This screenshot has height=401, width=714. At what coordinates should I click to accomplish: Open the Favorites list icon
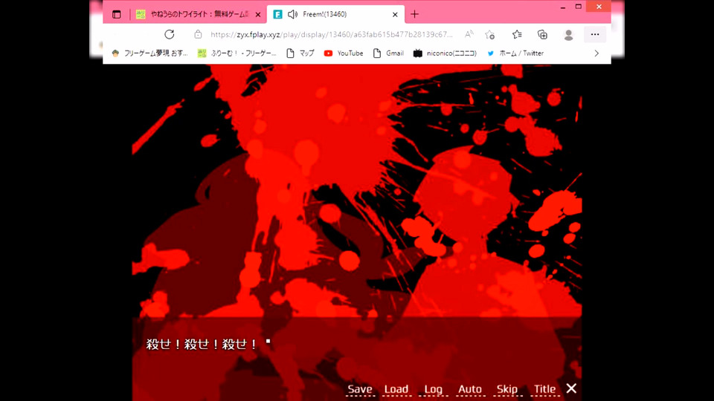point(517,35)
